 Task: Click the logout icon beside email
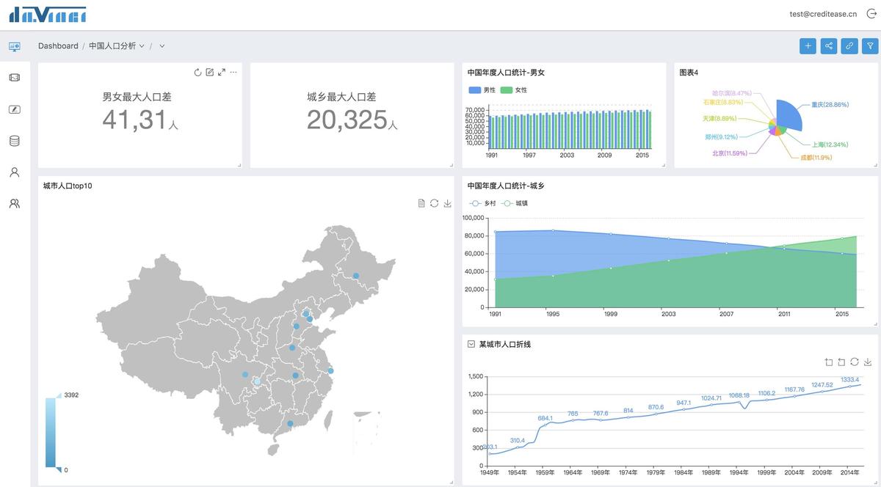[871, 13]
